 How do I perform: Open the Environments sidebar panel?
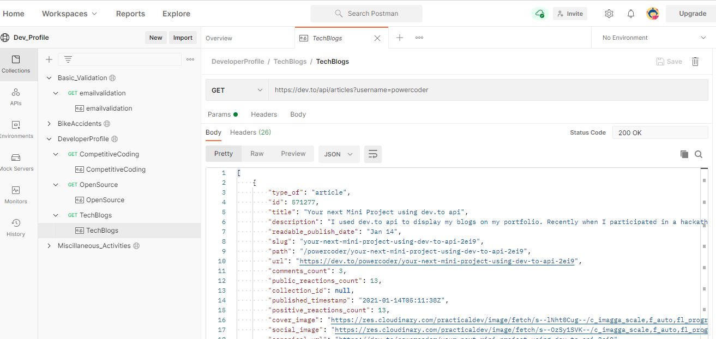click(16, 130)
